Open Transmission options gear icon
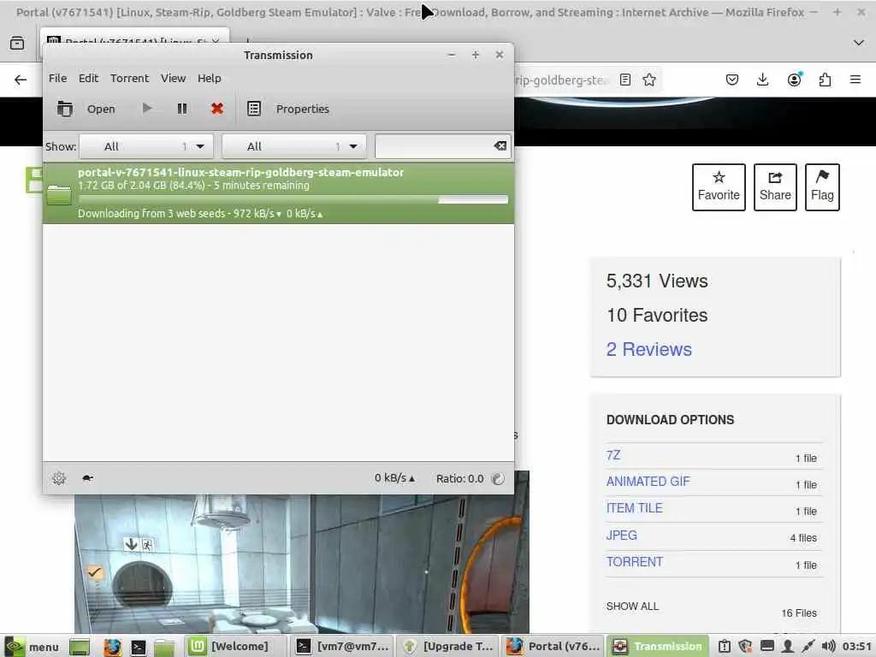 [x=59, y=478]
